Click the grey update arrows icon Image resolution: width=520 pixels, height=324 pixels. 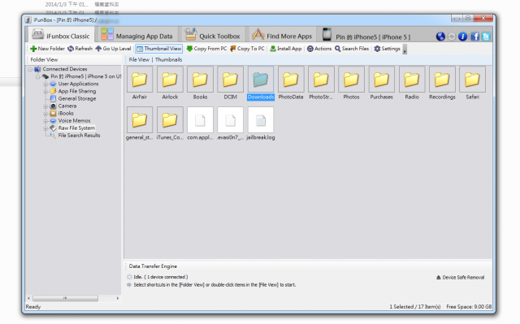452,37
